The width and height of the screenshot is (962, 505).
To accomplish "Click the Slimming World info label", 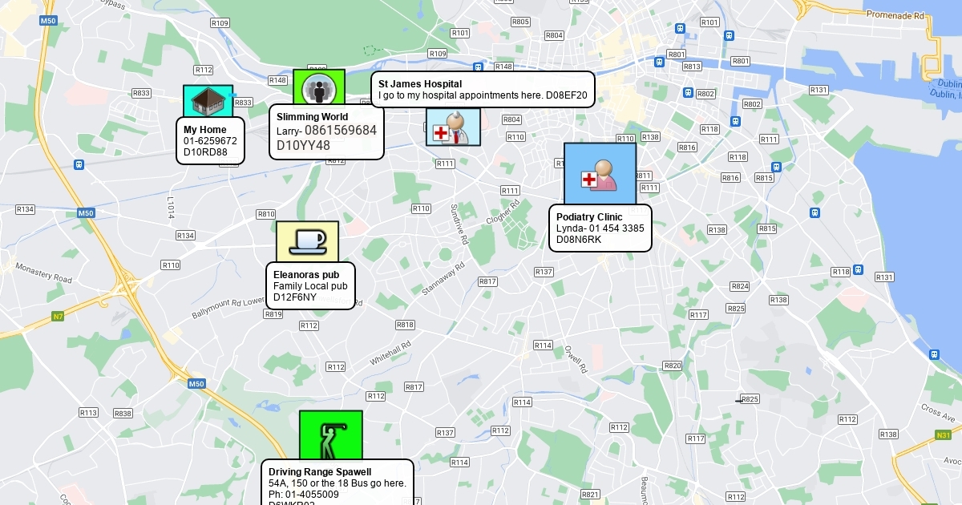I will (326, 131).
